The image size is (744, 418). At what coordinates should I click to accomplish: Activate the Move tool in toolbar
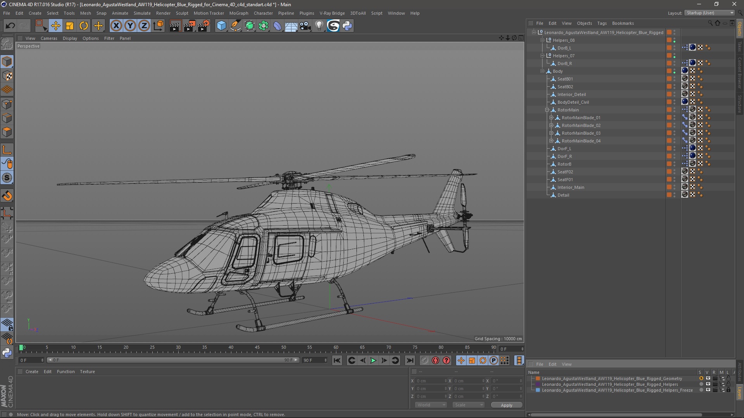tap(55, 26)
